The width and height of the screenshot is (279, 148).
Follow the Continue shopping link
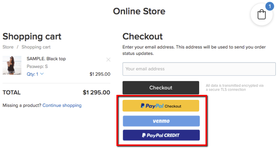tap(62, 106)
